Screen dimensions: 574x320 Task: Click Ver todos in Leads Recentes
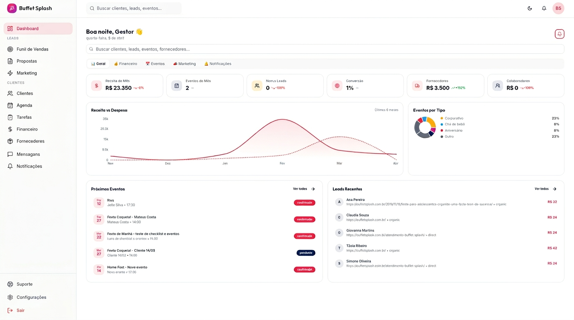tap(546, 189)
